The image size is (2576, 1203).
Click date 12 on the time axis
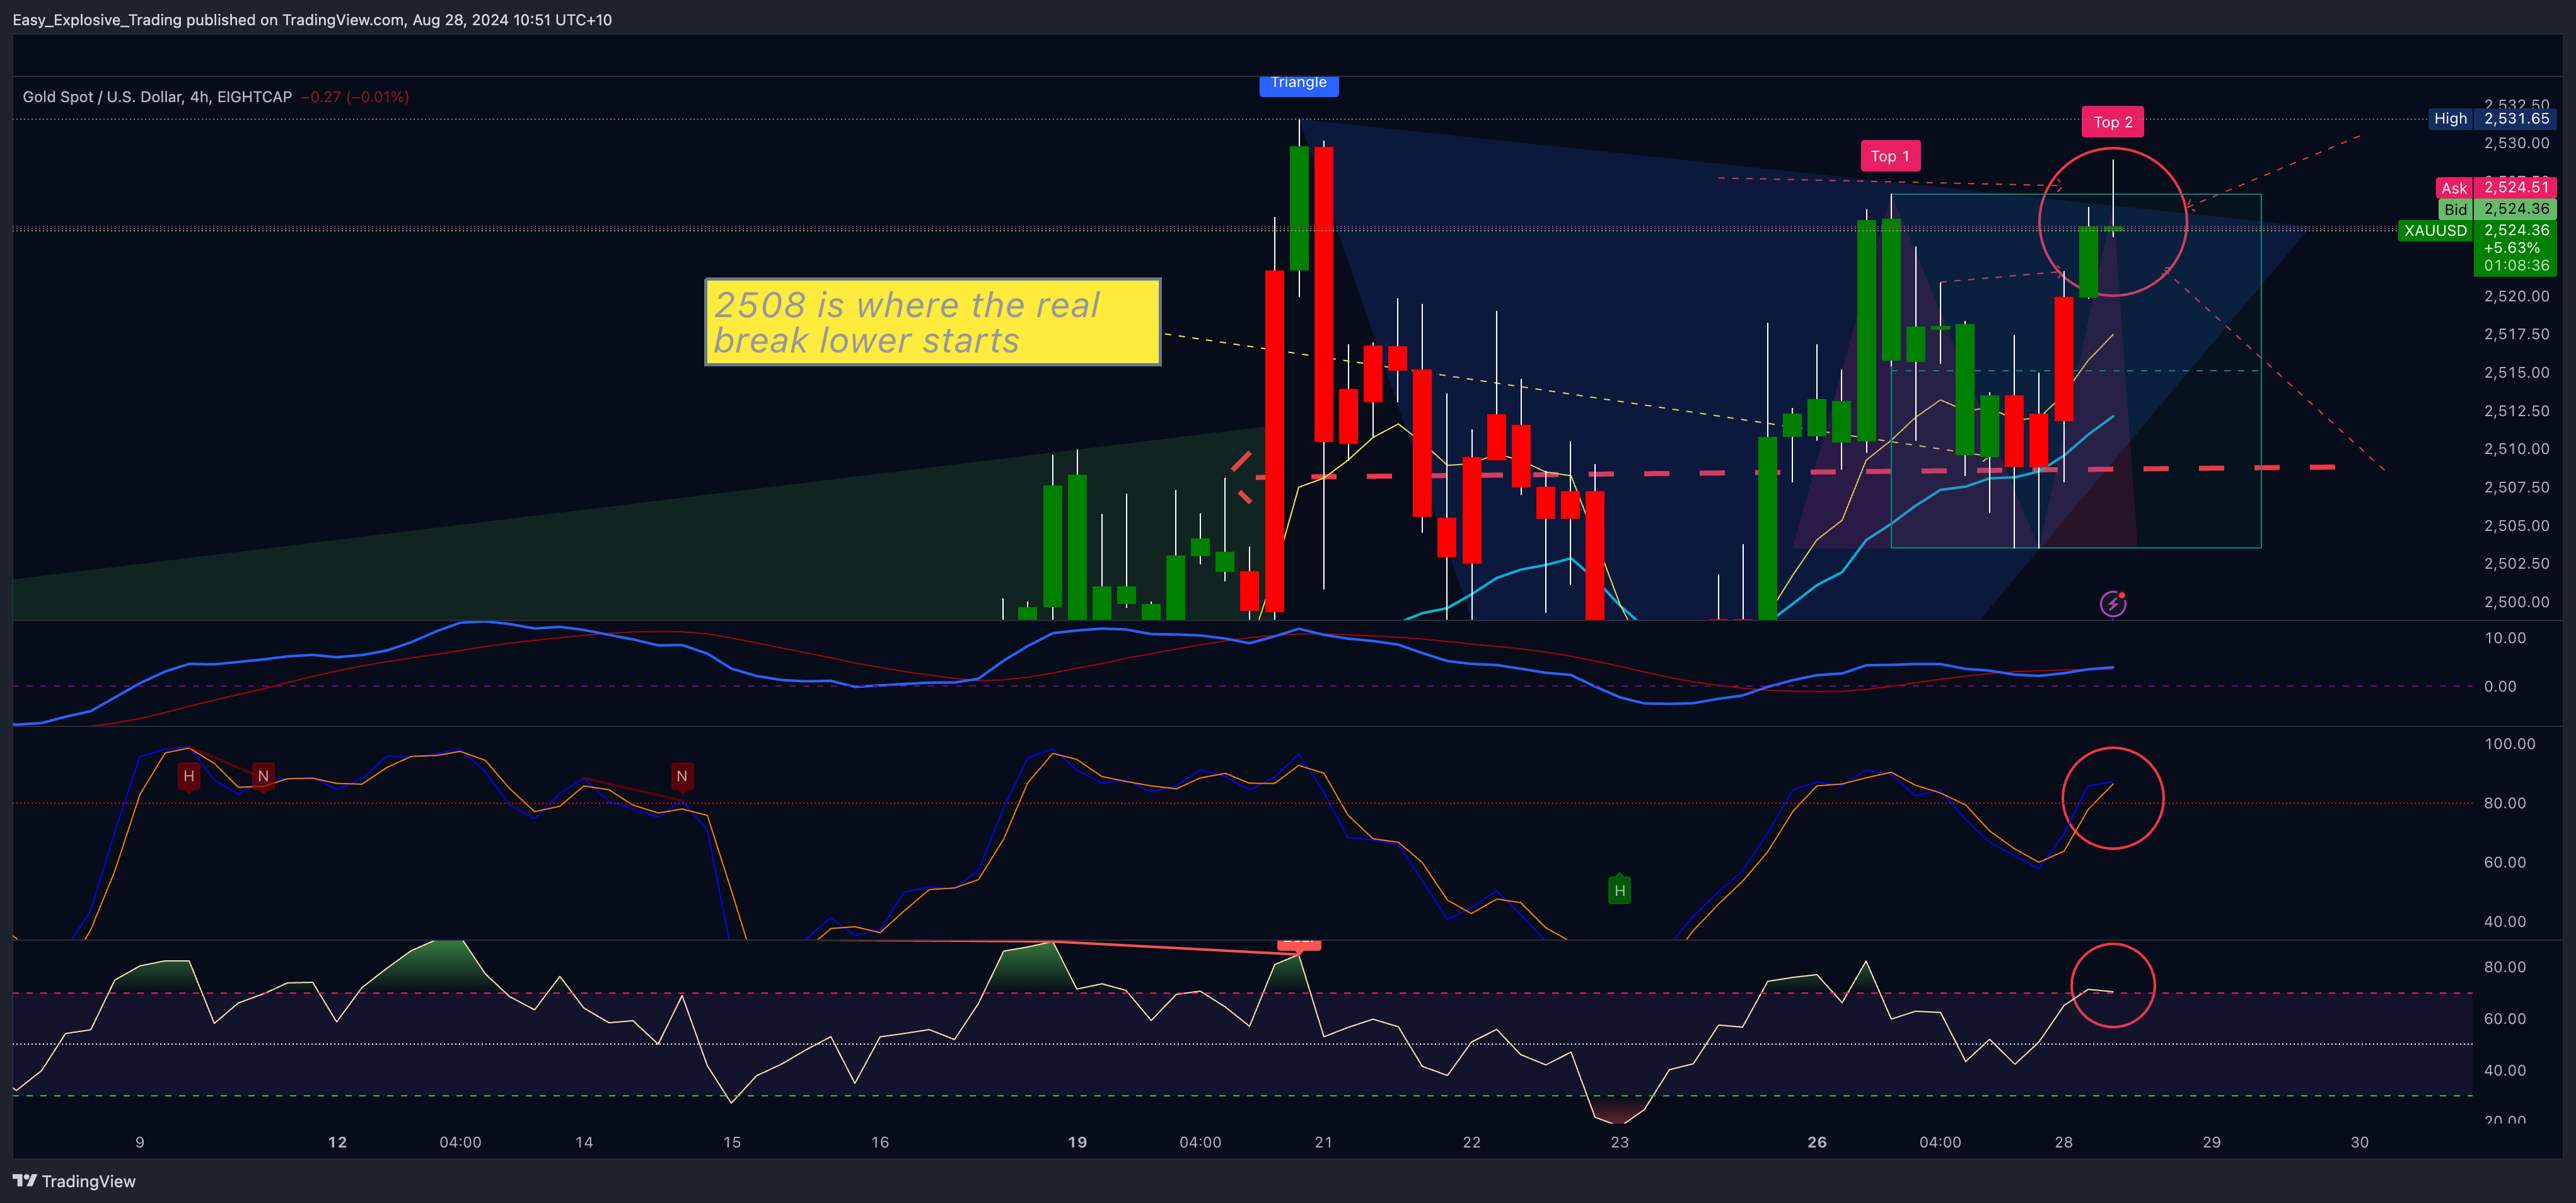coord(337,1142)
